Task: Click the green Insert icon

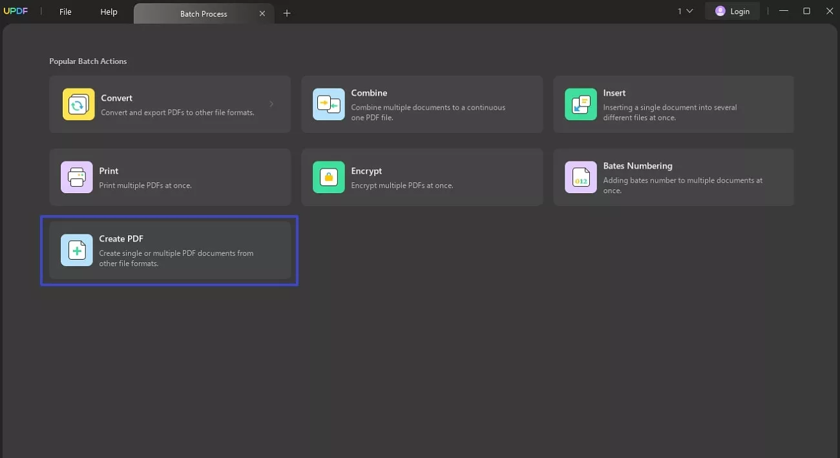Action: click(580, 105)
